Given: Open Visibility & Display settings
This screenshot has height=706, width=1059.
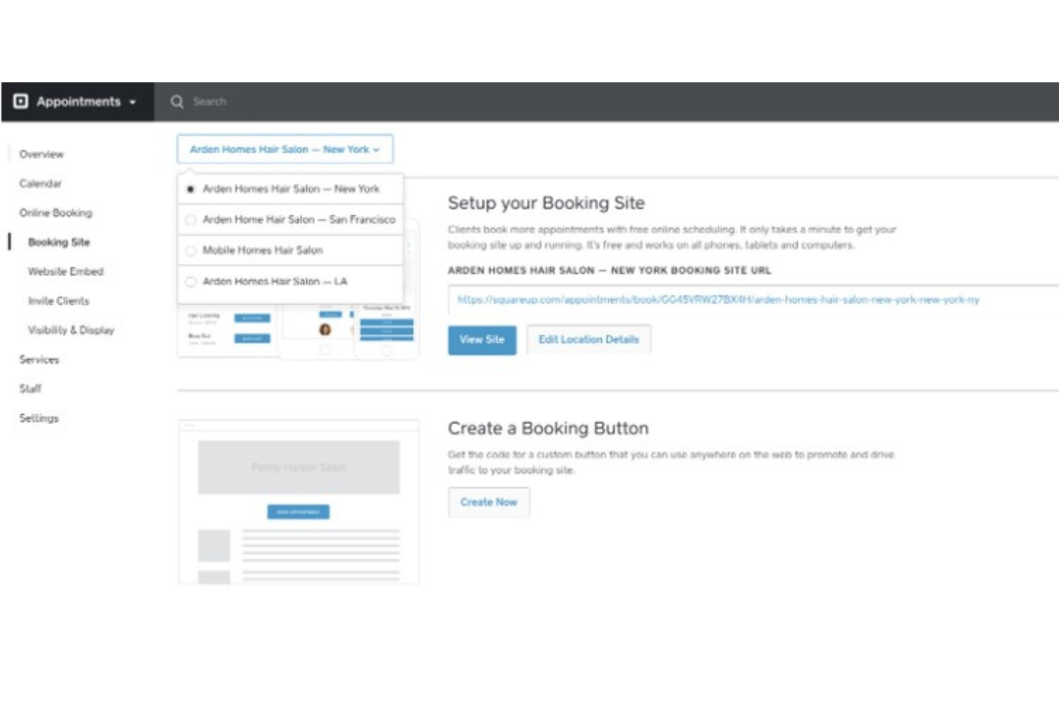Looking at the screenshot, I should [x=71, y=330].
